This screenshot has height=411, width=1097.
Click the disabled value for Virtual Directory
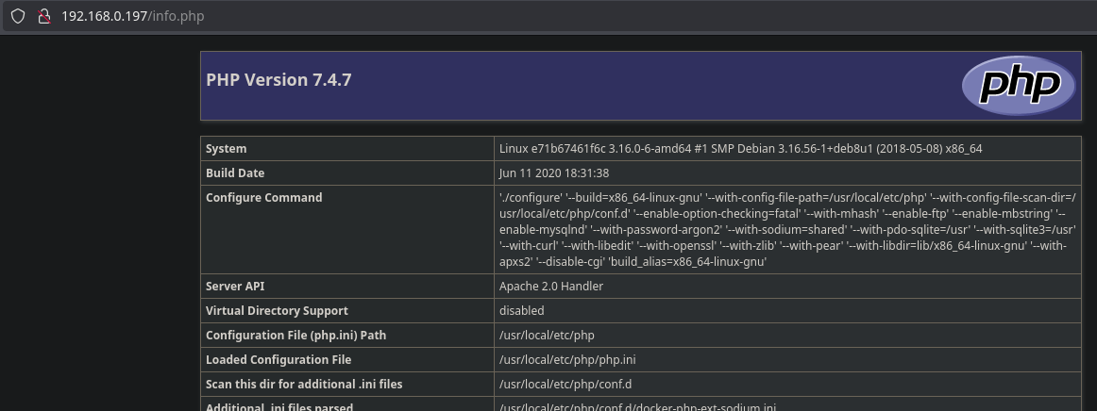click(x=521, y=310)
